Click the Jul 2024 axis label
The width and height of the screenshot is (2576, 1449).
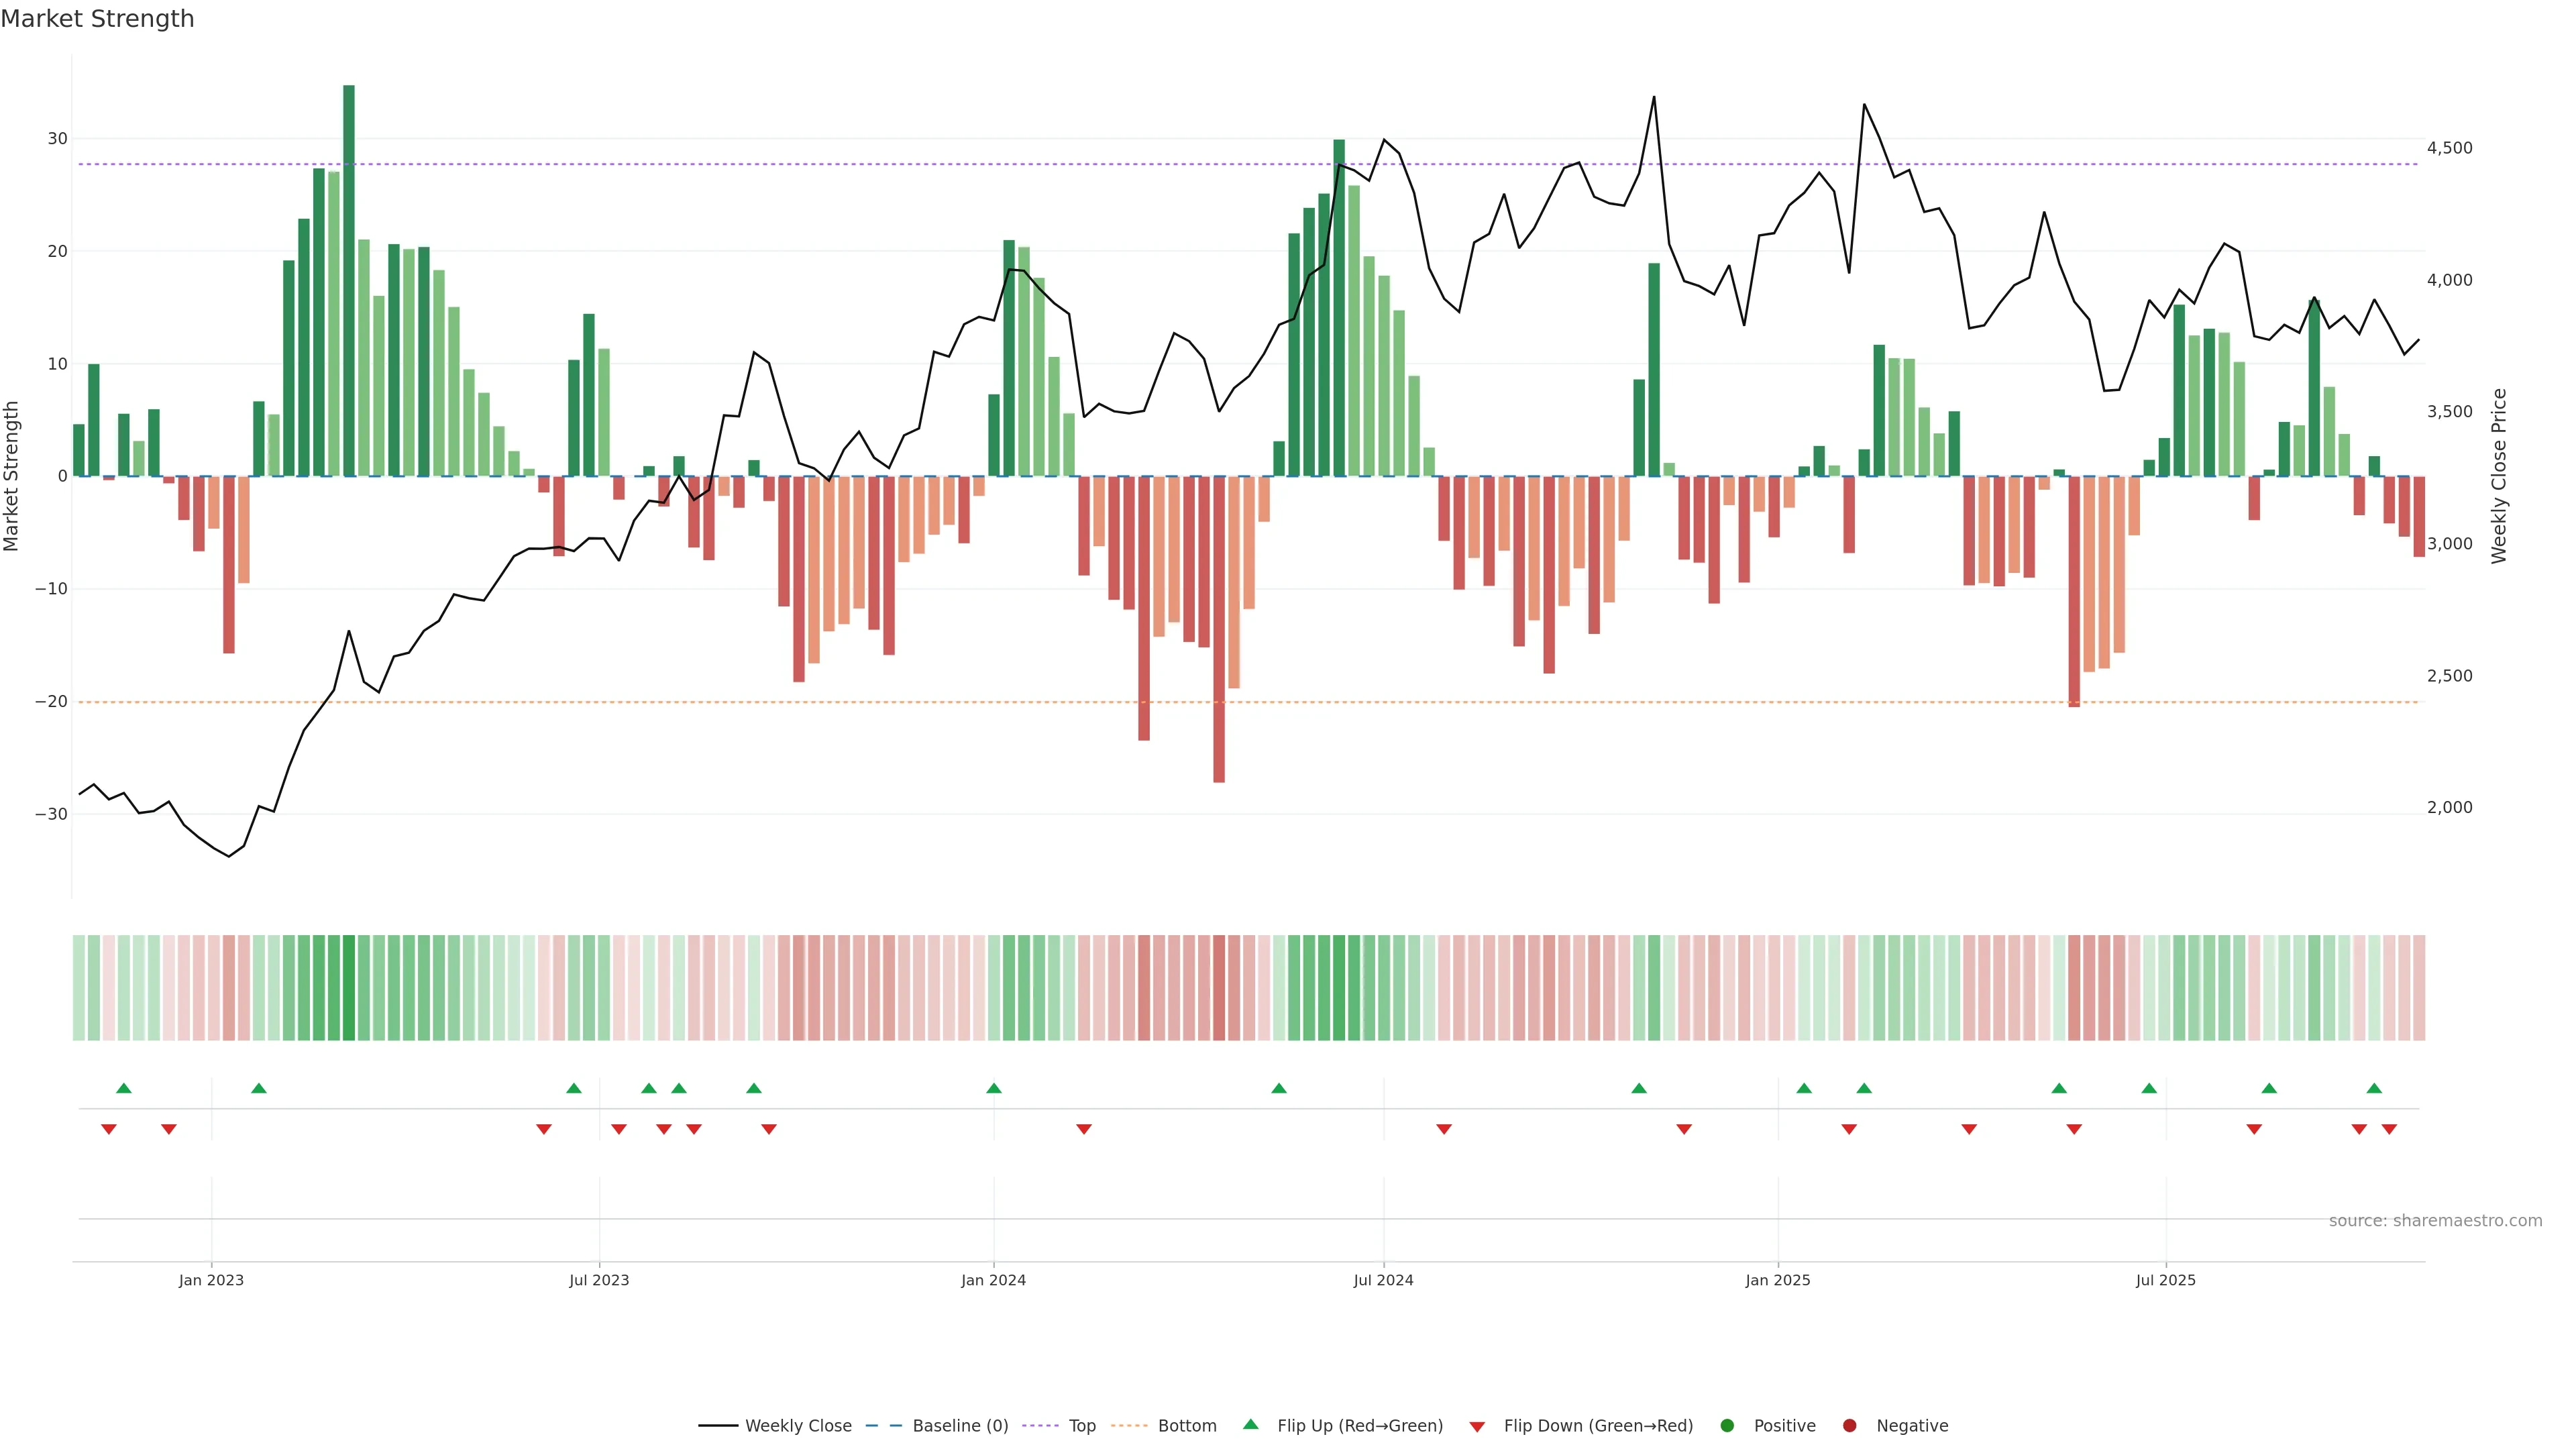coord(1383,1280)
